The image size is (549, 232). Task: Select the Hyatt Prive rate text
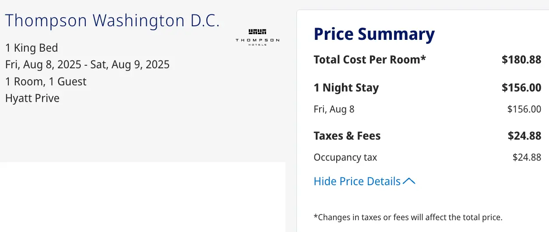point(32,98)
